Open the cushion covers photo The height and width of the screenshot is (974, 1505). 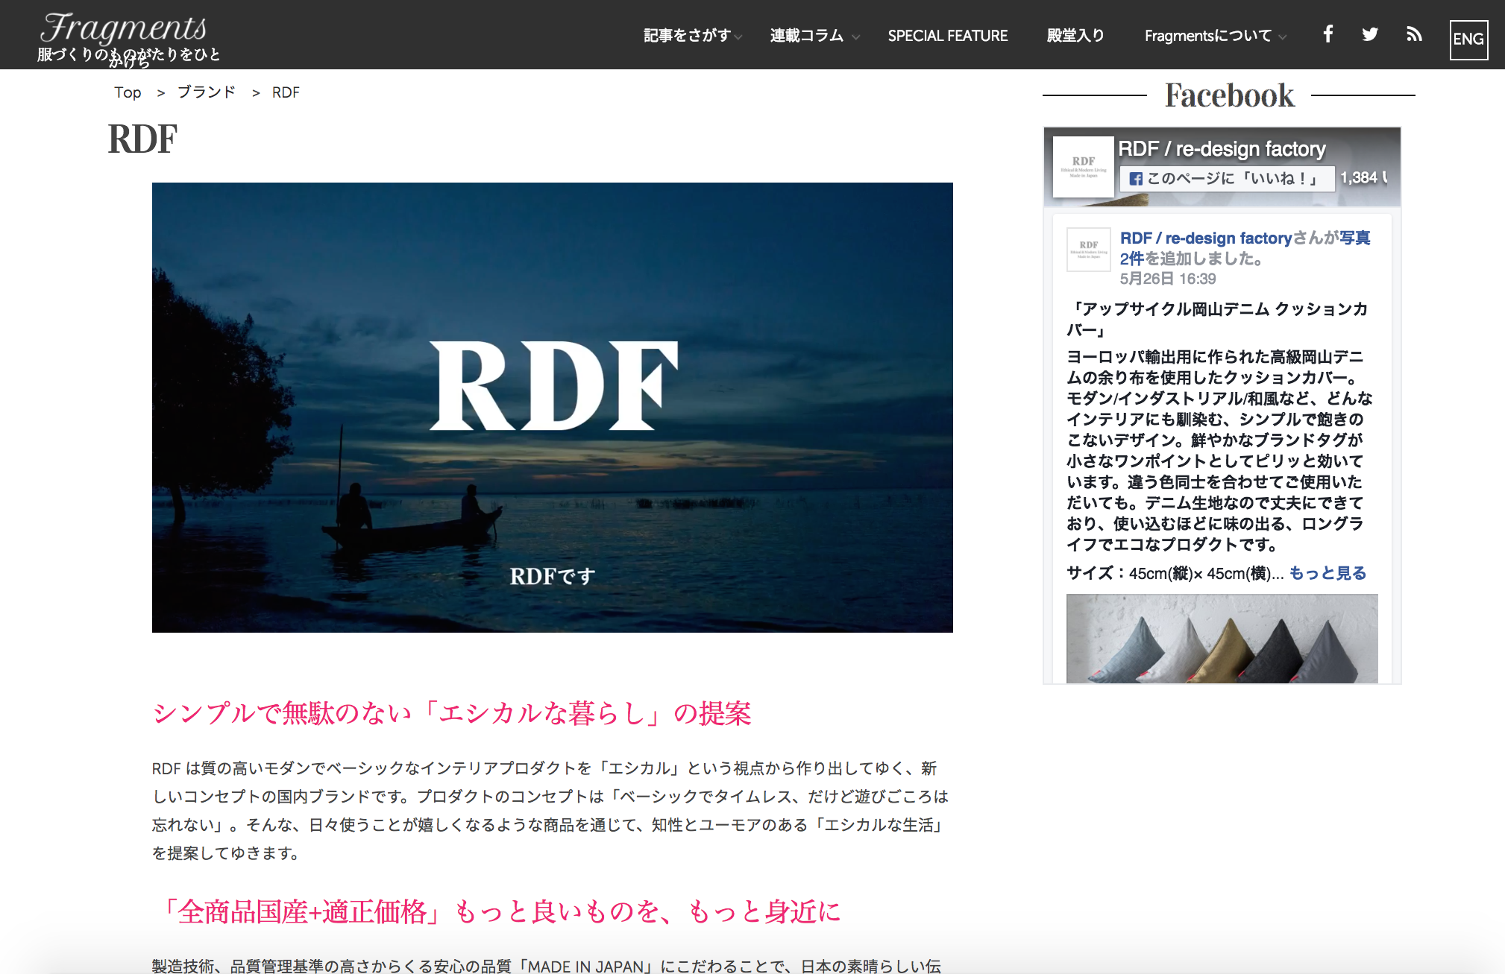(1222, 639)
